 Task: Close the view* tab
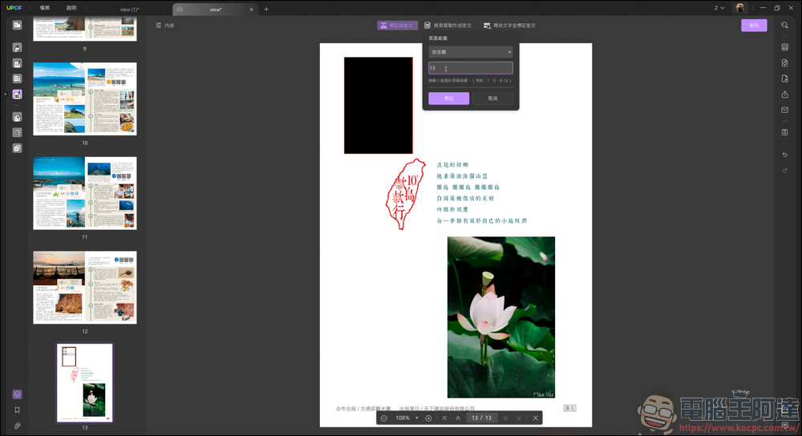251,9
